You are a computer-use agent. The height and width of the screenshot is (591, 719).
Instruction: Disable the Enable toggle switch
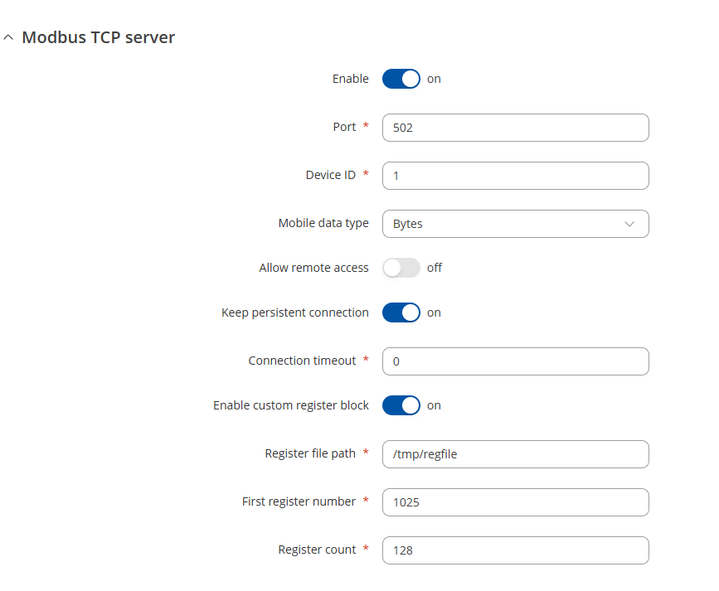(401, 79)
